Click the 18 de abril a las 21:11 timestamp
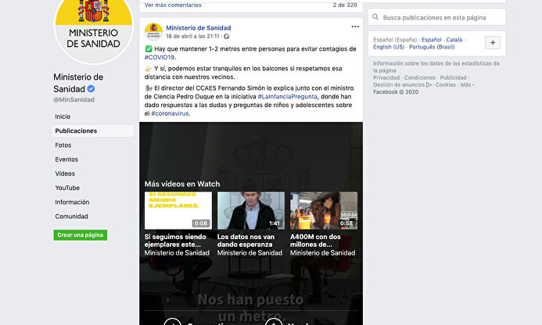This screenshot has width=542, height=325. tap(192, 36)
